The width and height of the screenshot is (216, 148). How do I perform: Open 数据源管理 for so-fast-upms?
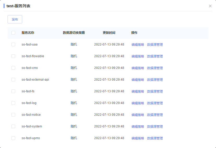(x=155, y=138)
